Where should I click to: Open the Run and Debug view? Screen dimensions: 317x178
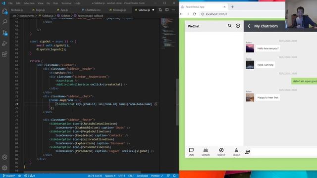(4, 44)
